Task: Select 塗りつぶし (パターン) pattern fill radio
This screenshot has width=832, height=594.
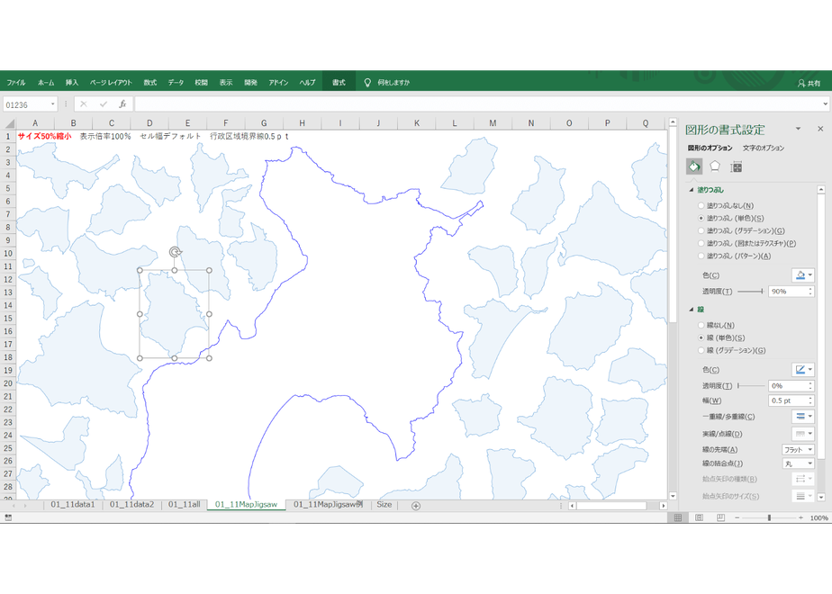Action: [x=701, y=256]
